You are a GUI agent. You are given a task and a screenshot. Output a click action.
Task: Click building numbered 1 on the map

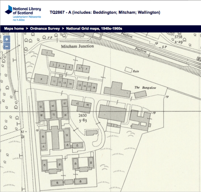[47, 53]
